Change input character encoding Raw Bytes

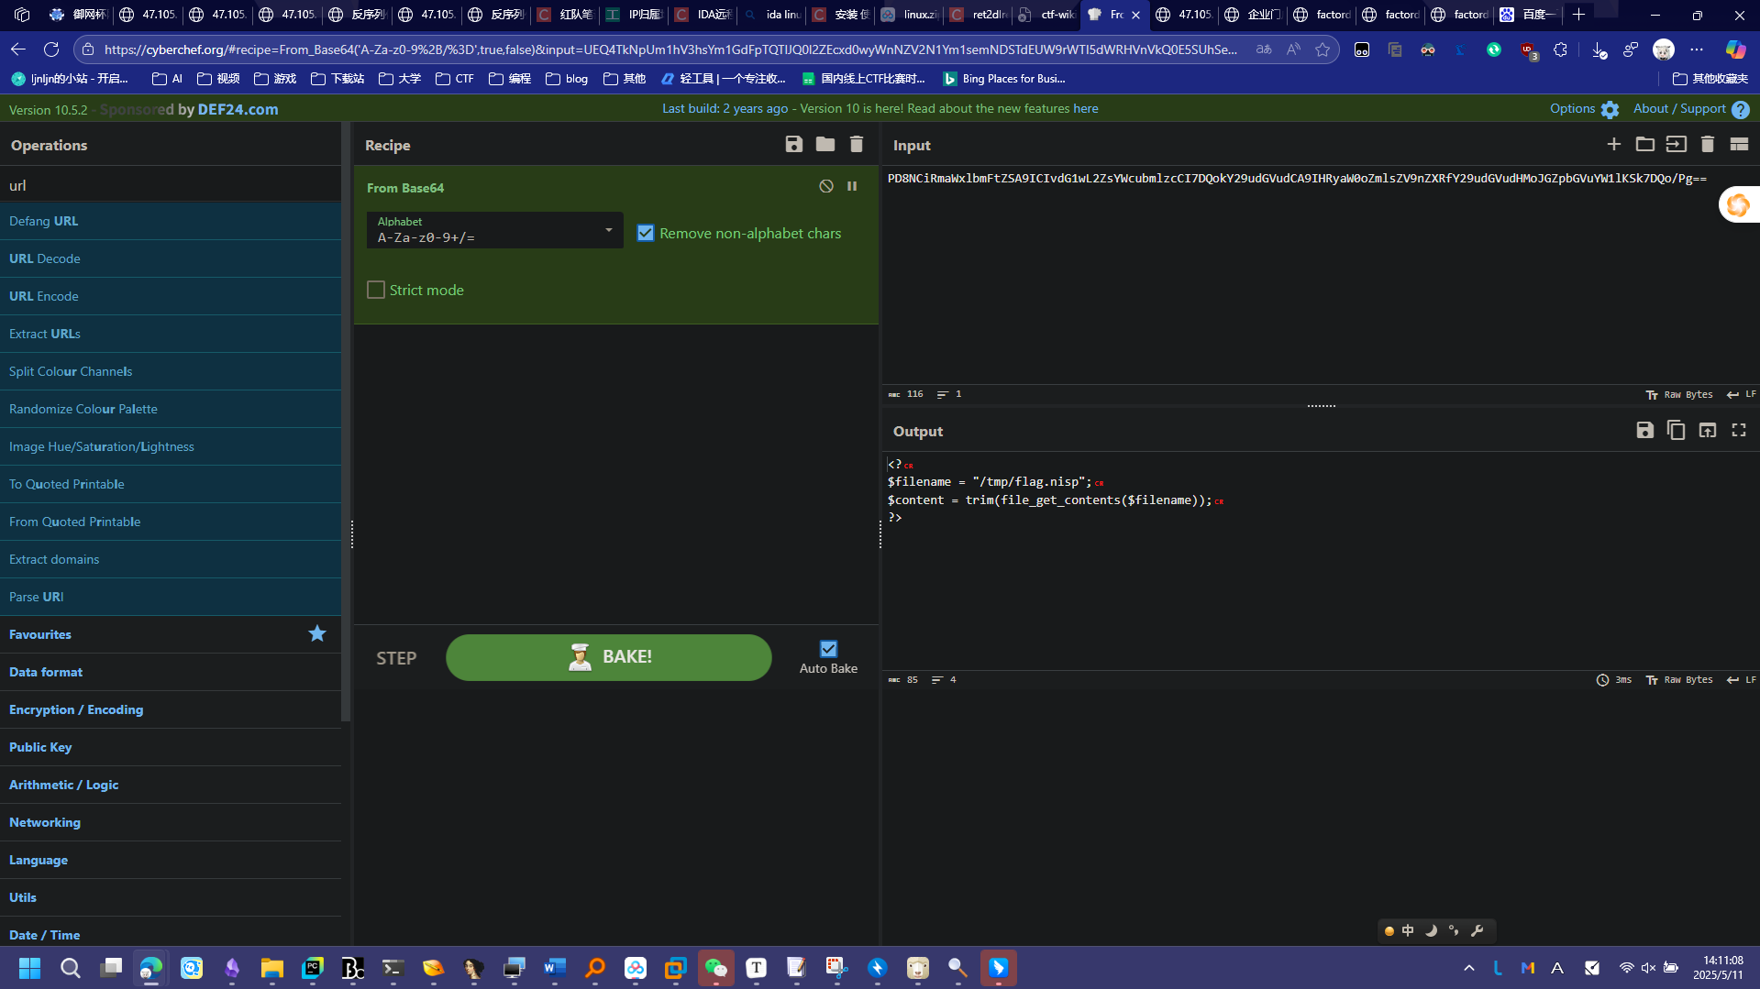(x=1679, y=394)
